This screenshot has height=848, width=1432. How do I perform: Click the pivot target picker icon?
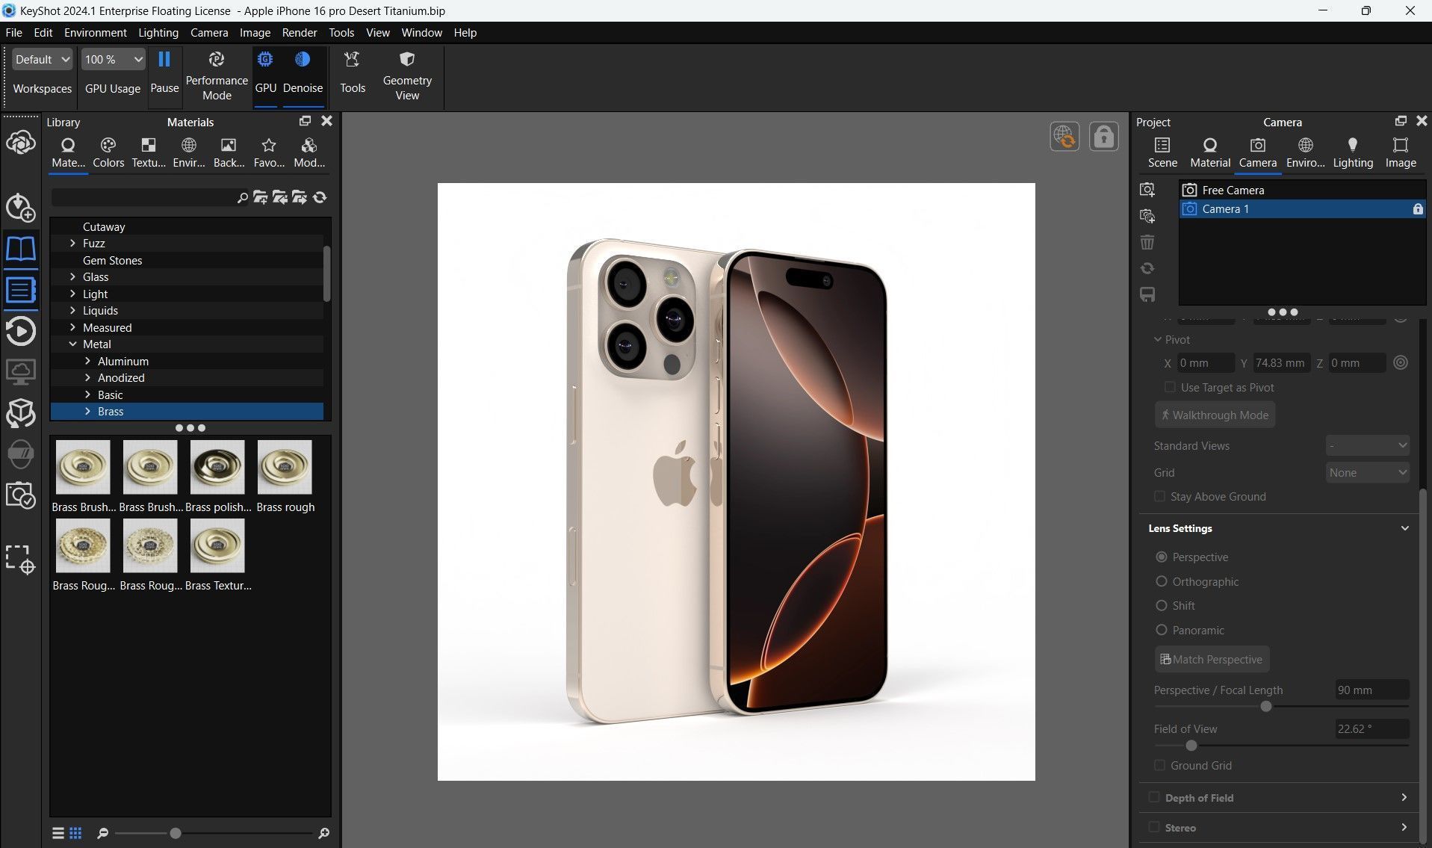[1401, 362]
